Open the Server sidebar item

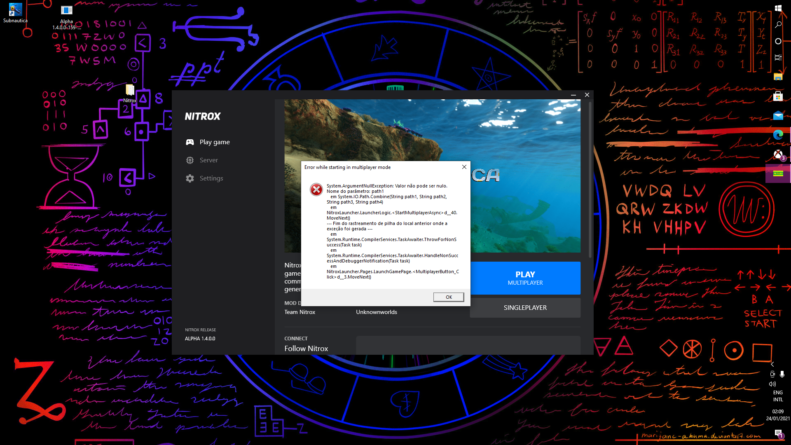coord(202,160)
